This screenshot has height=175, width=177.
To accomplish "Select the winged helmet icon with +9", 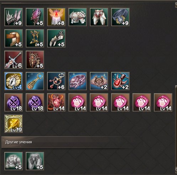I will point(14,17).
